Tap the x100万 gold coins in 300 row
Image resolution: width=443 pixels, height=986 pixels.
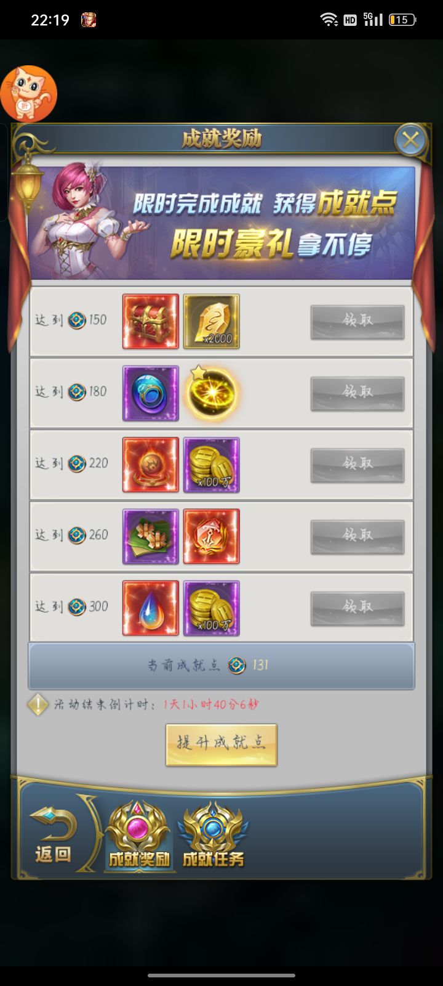click(212, 608)
